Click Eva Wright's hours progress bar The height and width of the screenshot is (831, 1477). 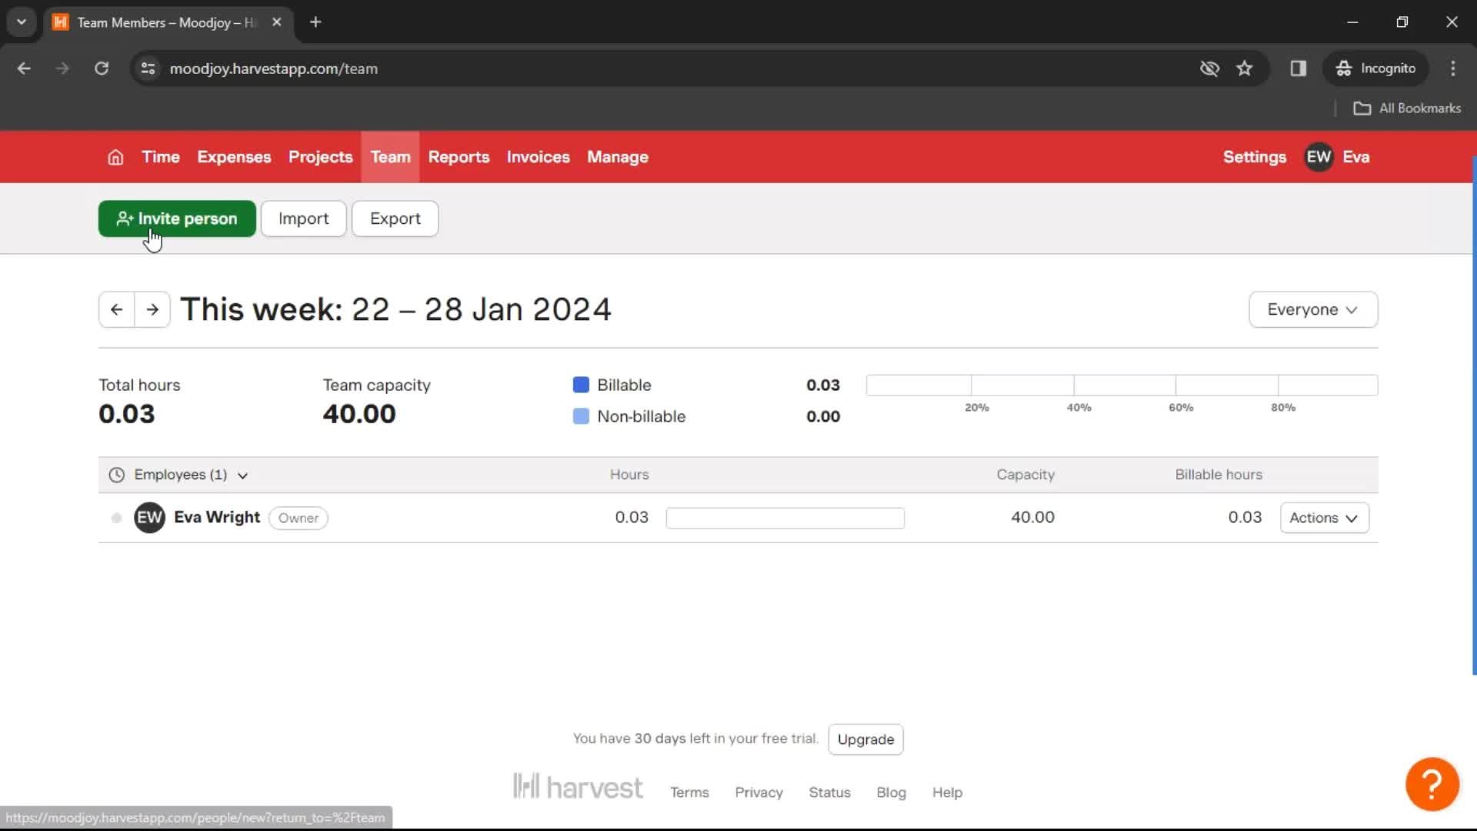point(785,518)
